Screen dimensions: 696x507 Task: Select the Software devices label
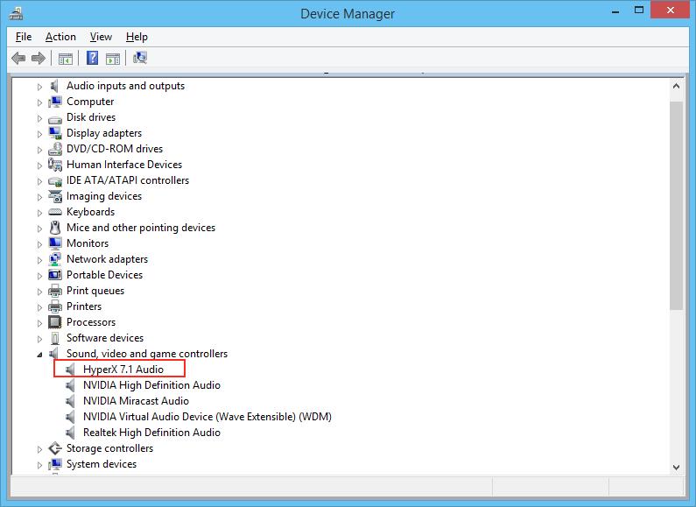pyautogui.click(x=105, y=338)
